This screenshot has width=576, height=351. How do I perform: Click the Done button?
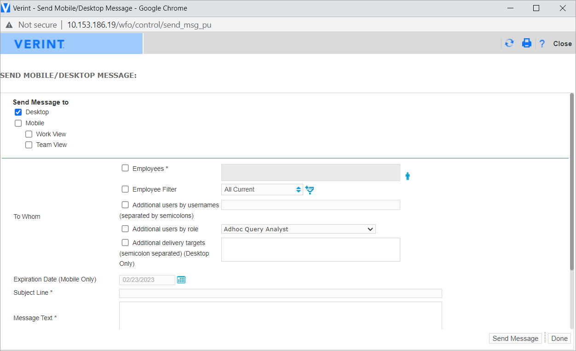coord(559,338)
